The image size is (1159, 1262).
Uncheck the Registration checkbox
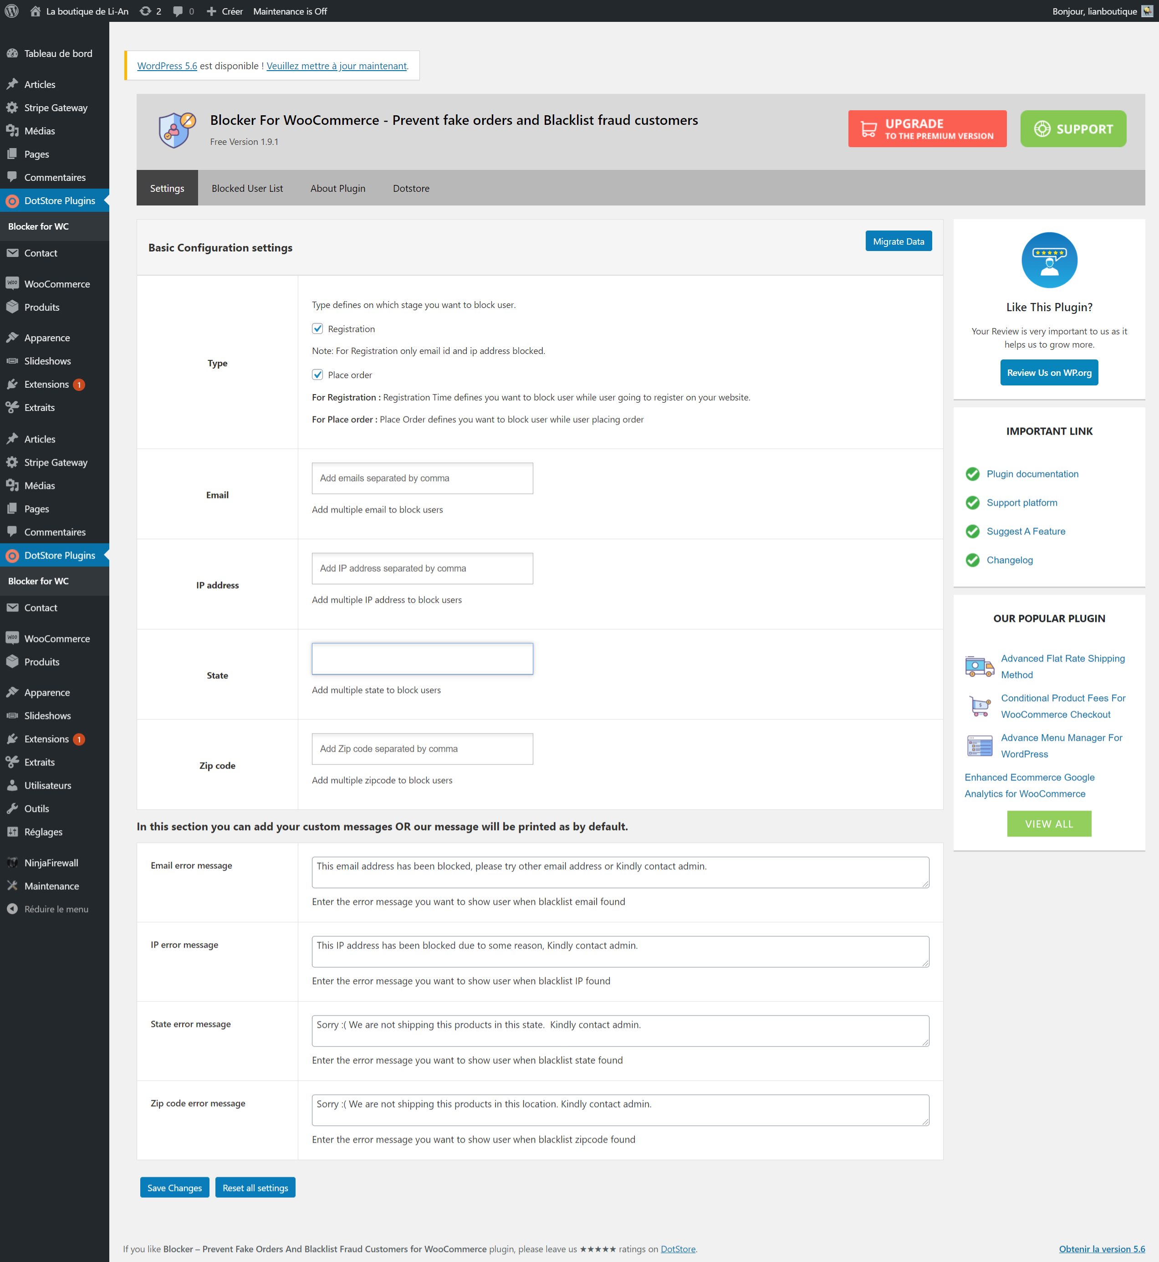coord(318,329)
